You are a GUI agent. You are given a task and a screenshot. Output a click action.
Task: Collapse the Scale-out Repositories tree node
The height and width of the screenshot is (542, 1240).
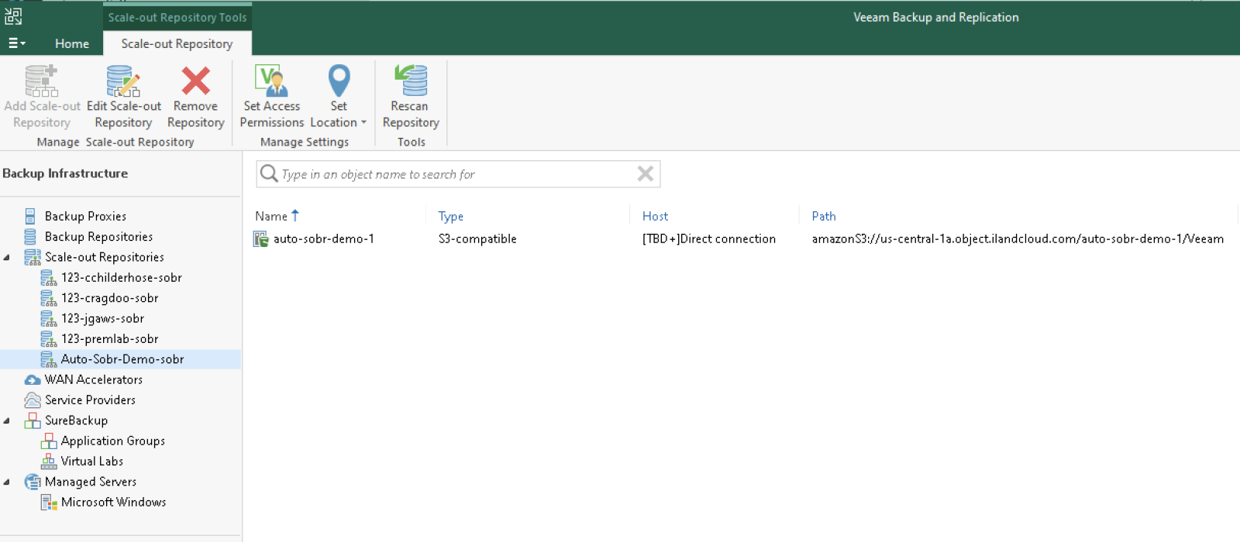(7, 257)
